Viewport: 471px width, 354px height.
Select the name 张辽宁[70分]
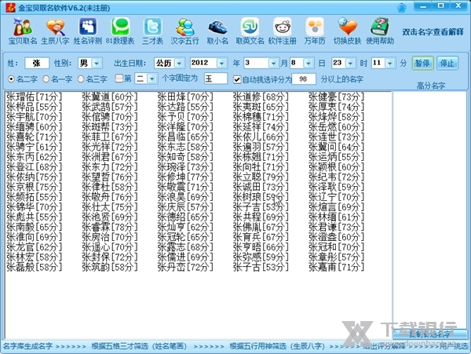pos(336,197)
